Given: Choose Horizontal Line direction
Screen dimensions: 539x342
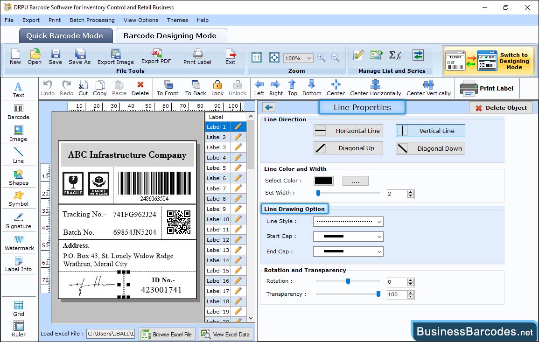Looking at the screenshot, I should coord(348,131).
